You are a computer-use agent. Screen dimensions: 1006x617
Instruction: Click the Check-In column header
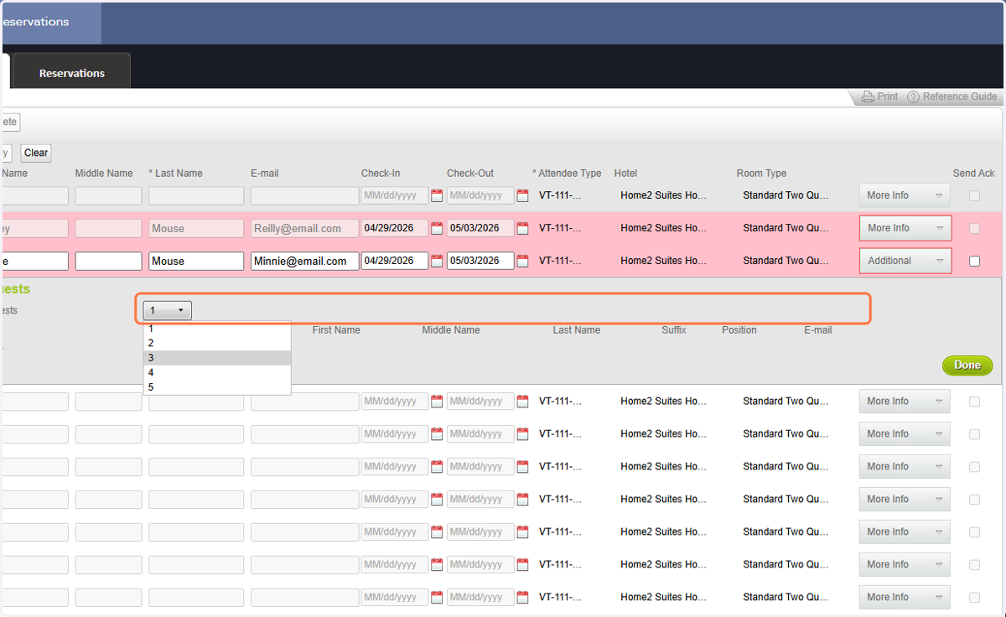(381, 174)
